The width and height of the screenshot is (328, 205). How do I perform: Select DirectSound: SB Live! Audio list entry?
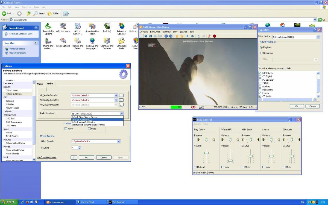[x=88, y=125]
